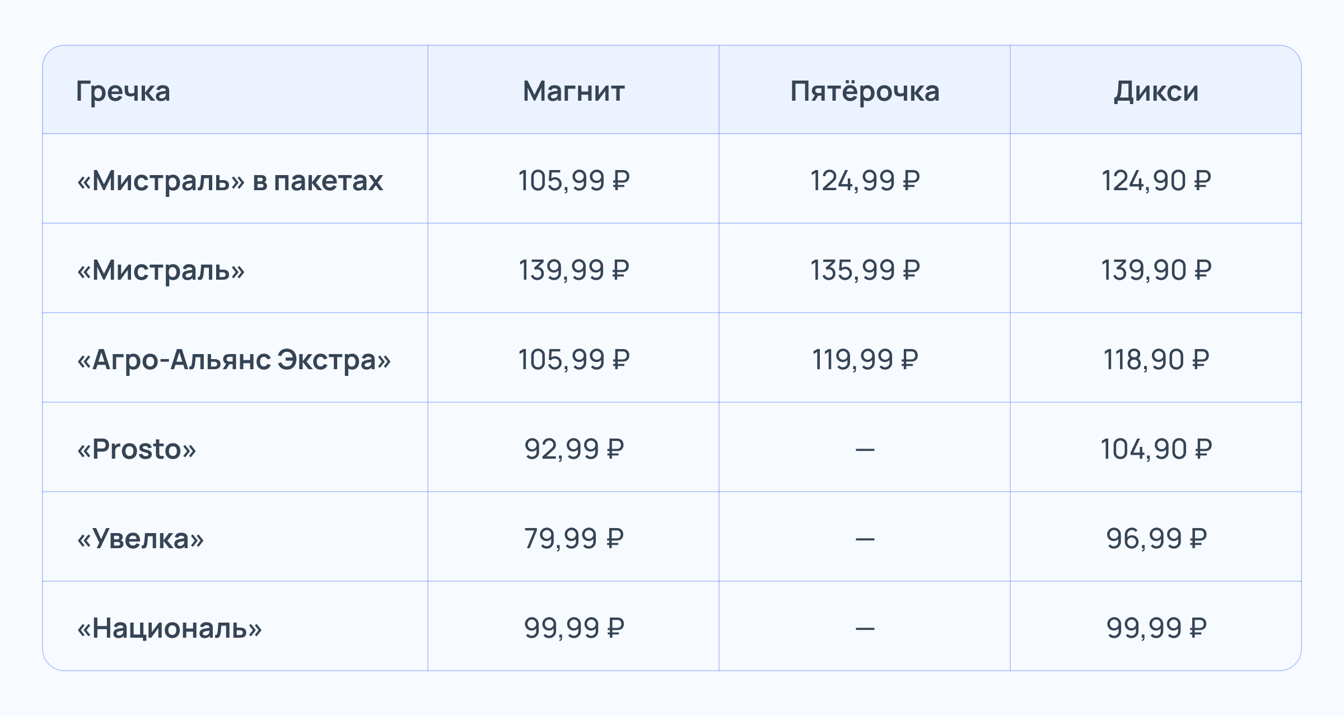Select the 118,90 ₽ Дикси price
Viewport: 1344px width, 716px height.
(x=1156, y=360)
